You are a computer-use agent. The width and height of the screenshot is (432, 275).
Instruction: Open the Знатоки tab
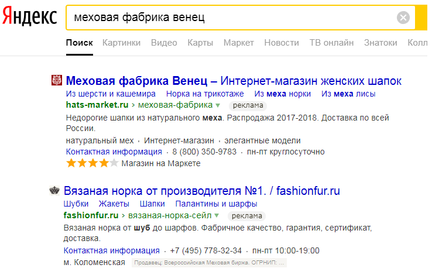click(380, 43)
